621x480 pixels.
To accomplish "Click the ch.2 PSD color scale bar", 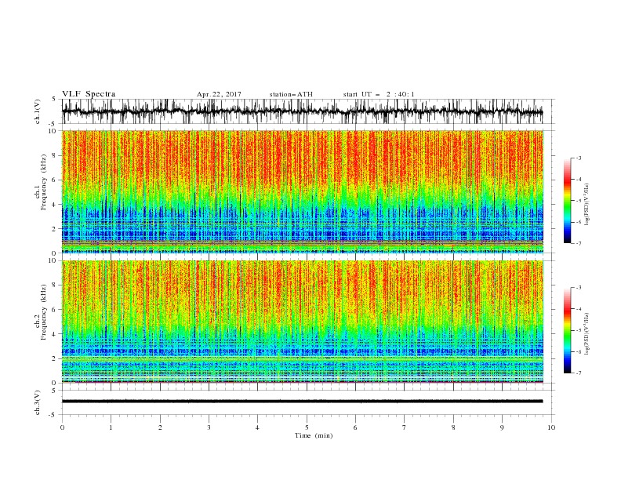I will click(x=568, y=330).
